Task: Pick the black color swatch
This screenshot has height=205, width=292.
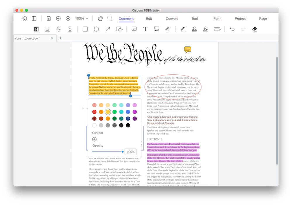Action: point(128,125)
